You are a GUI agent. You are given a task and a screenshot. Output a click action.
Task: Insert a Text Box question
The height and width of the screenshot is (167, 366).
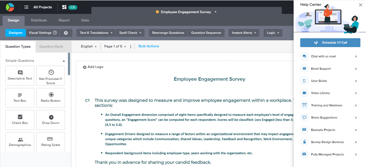tap(20, 97)
